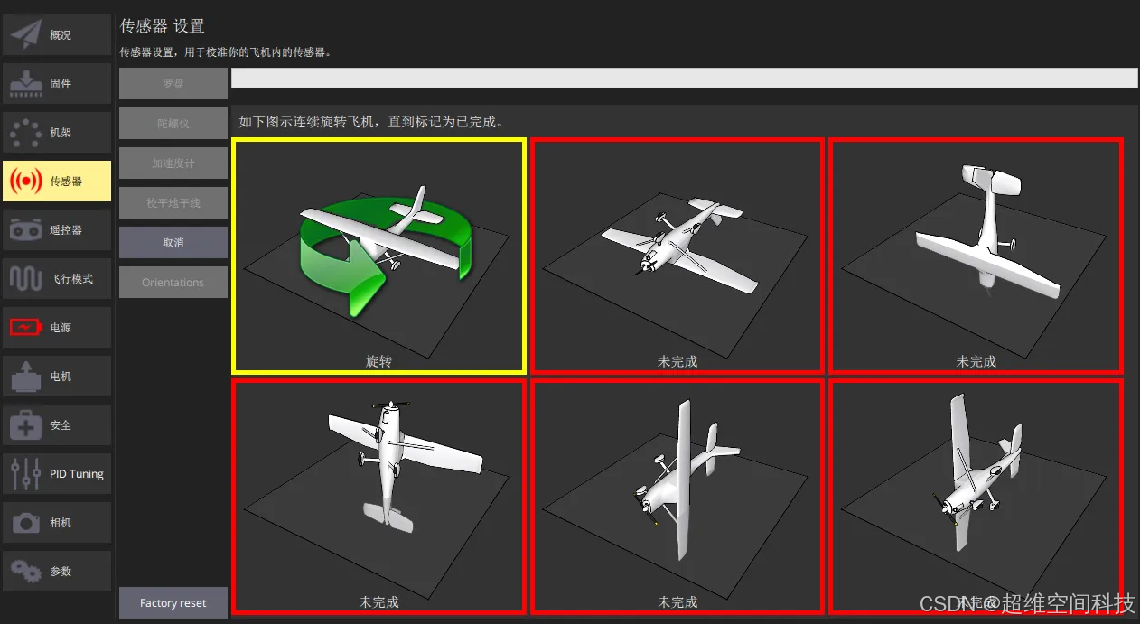
Task: Click the paper plane icon beside 概况
Action: 26,34
